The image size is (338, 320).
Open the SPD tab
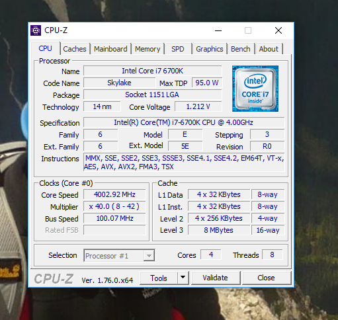178,49
